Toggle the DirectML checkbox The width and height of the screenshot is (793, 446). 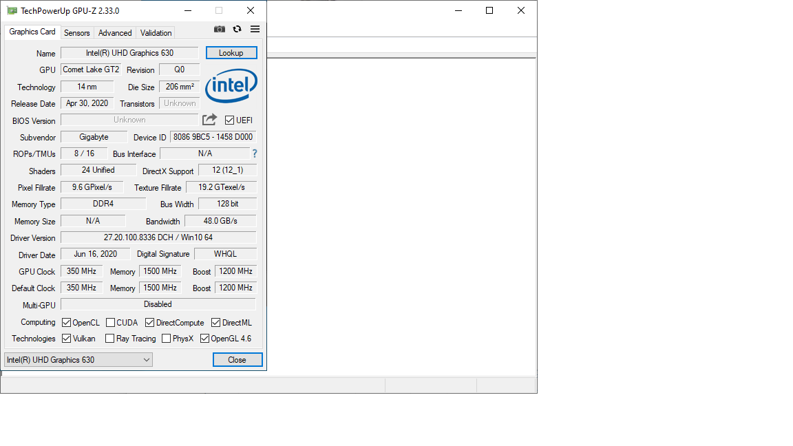(x=216, y=323)
